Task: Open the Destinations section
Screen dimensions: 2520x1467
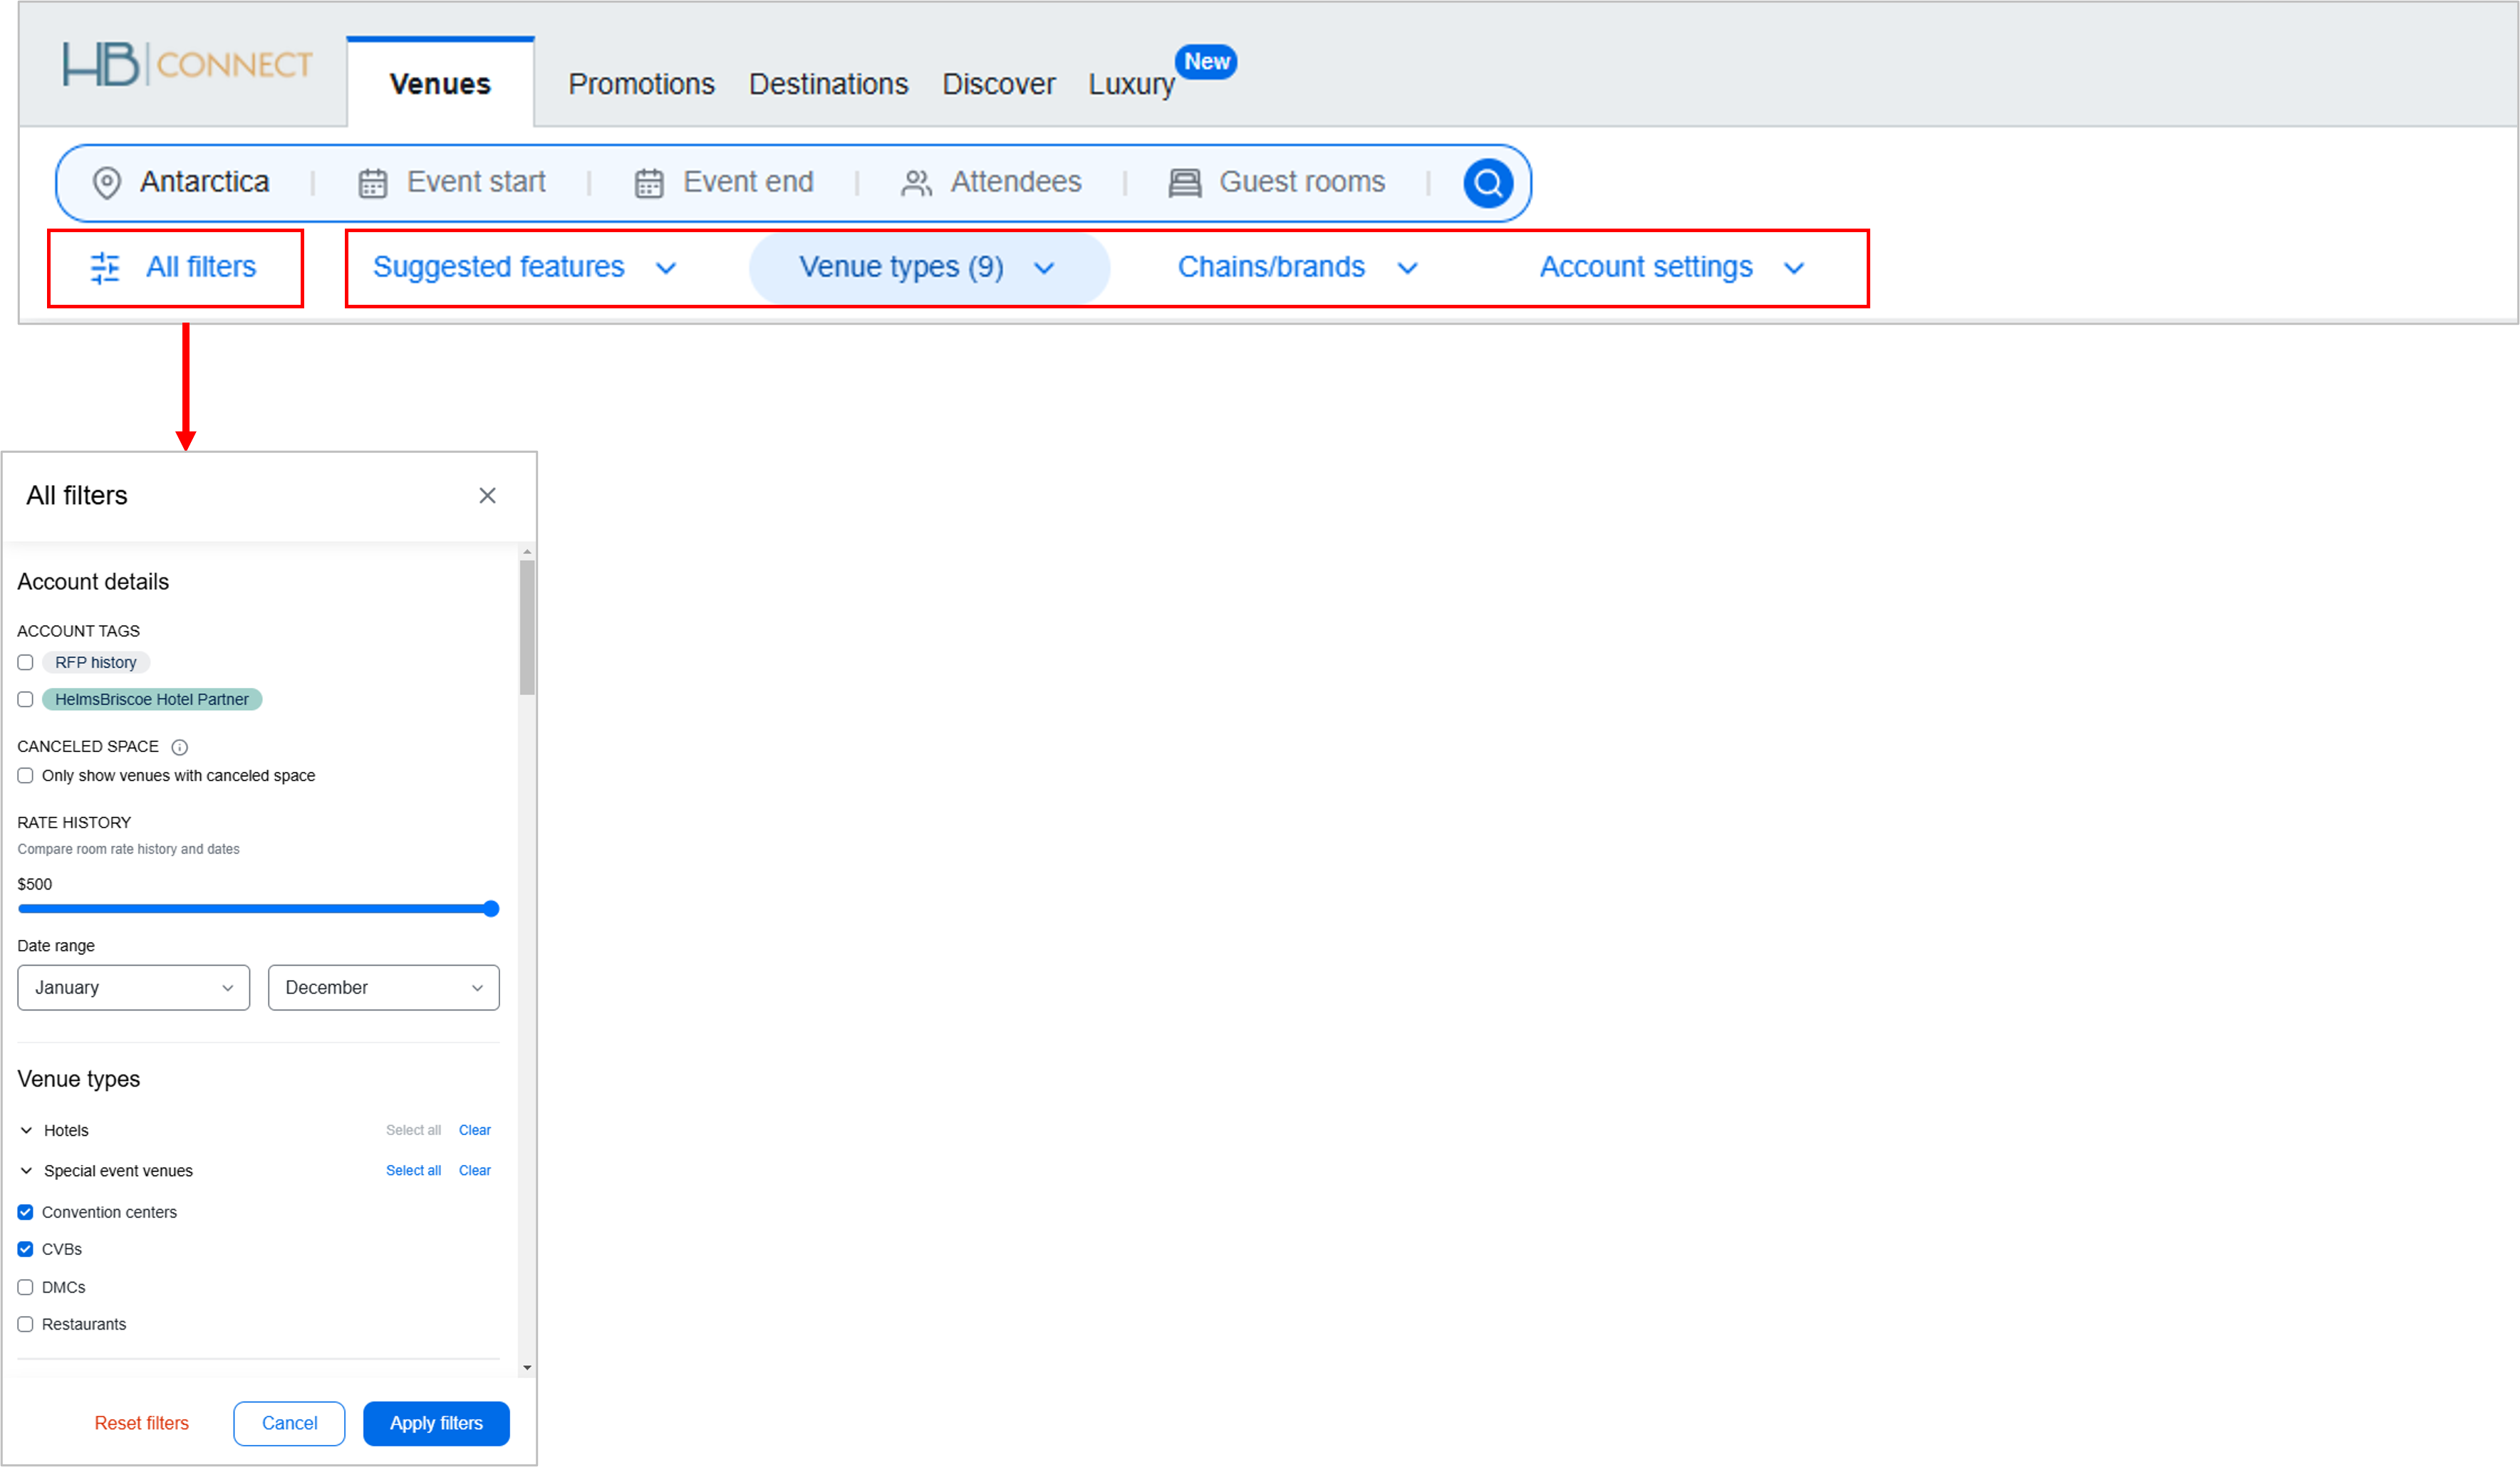Action: pyautogui.click(x=828, y=84)
